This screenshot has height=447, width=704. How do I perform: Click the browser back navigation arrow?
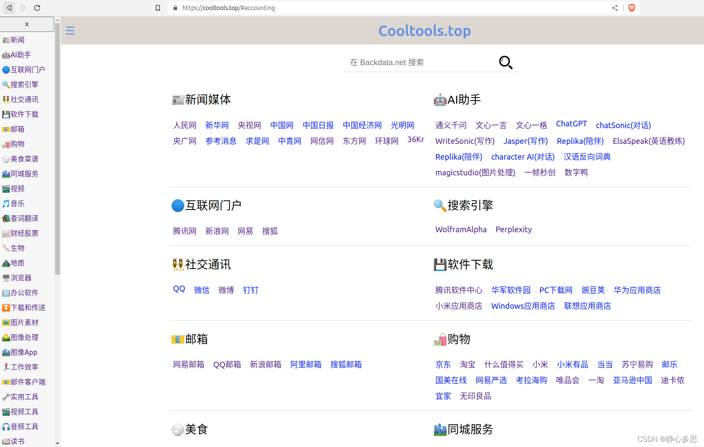[x=9, y=8]
